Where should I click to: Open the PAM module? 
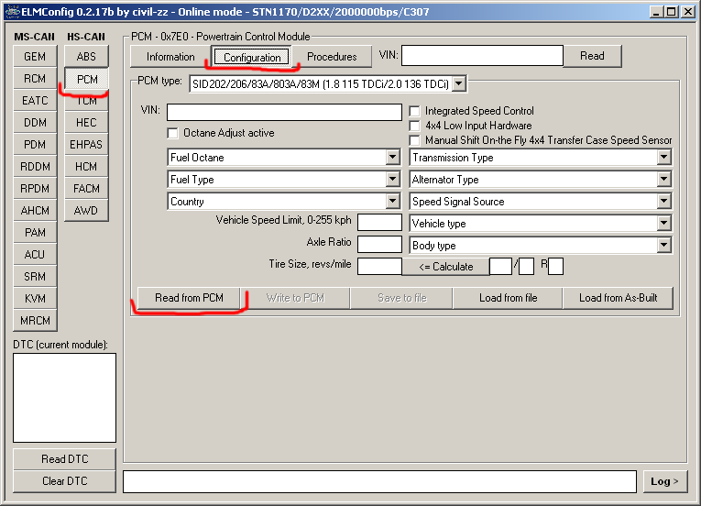(x=36, y=233)
